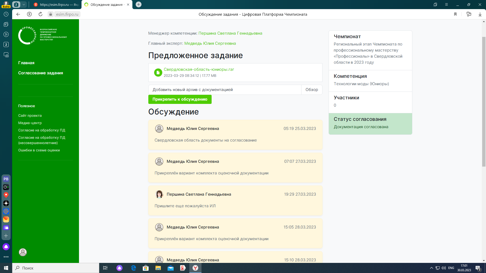
Task: Click the bookmark icon in the address bar
Action: pyautogui.click(x=455, y=14)
